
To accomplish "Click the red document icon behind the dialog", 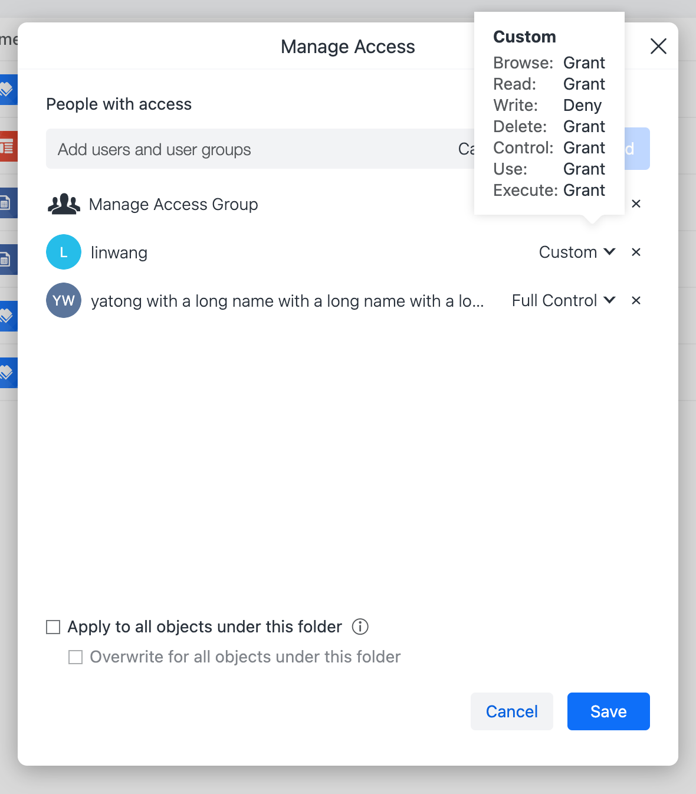I will pos(8,146).
